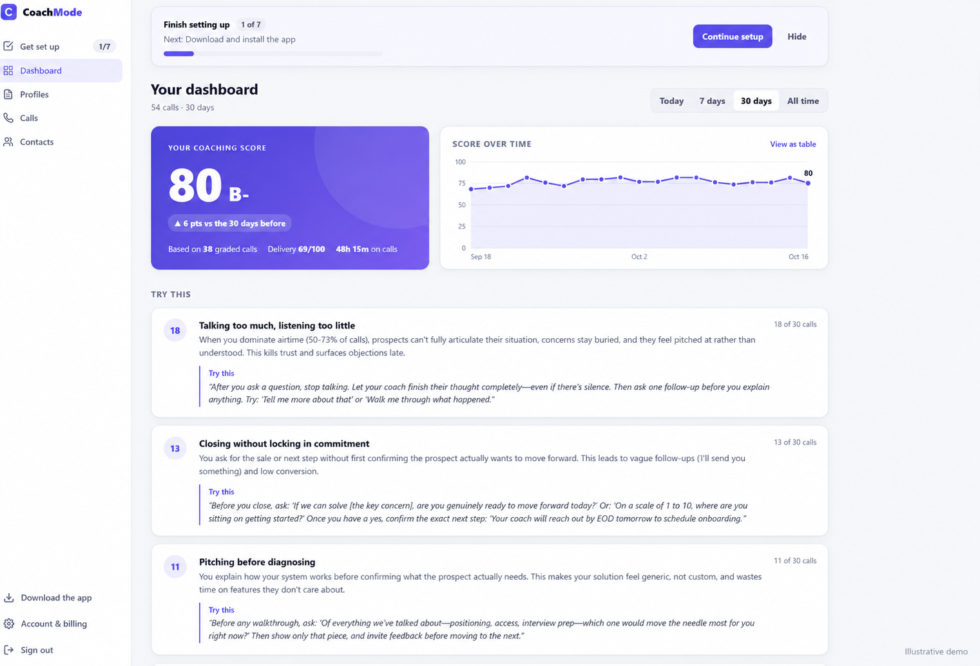Image resolution: width=980 pixels, height=666 pixels.
Task: Click the CoachMode logo icon
Action: coord(9,12)
